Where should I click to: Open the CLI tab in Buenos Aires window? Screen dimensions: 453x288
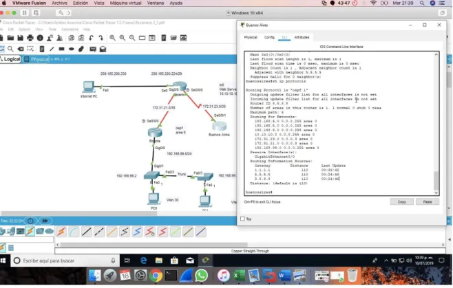[284, 37]
